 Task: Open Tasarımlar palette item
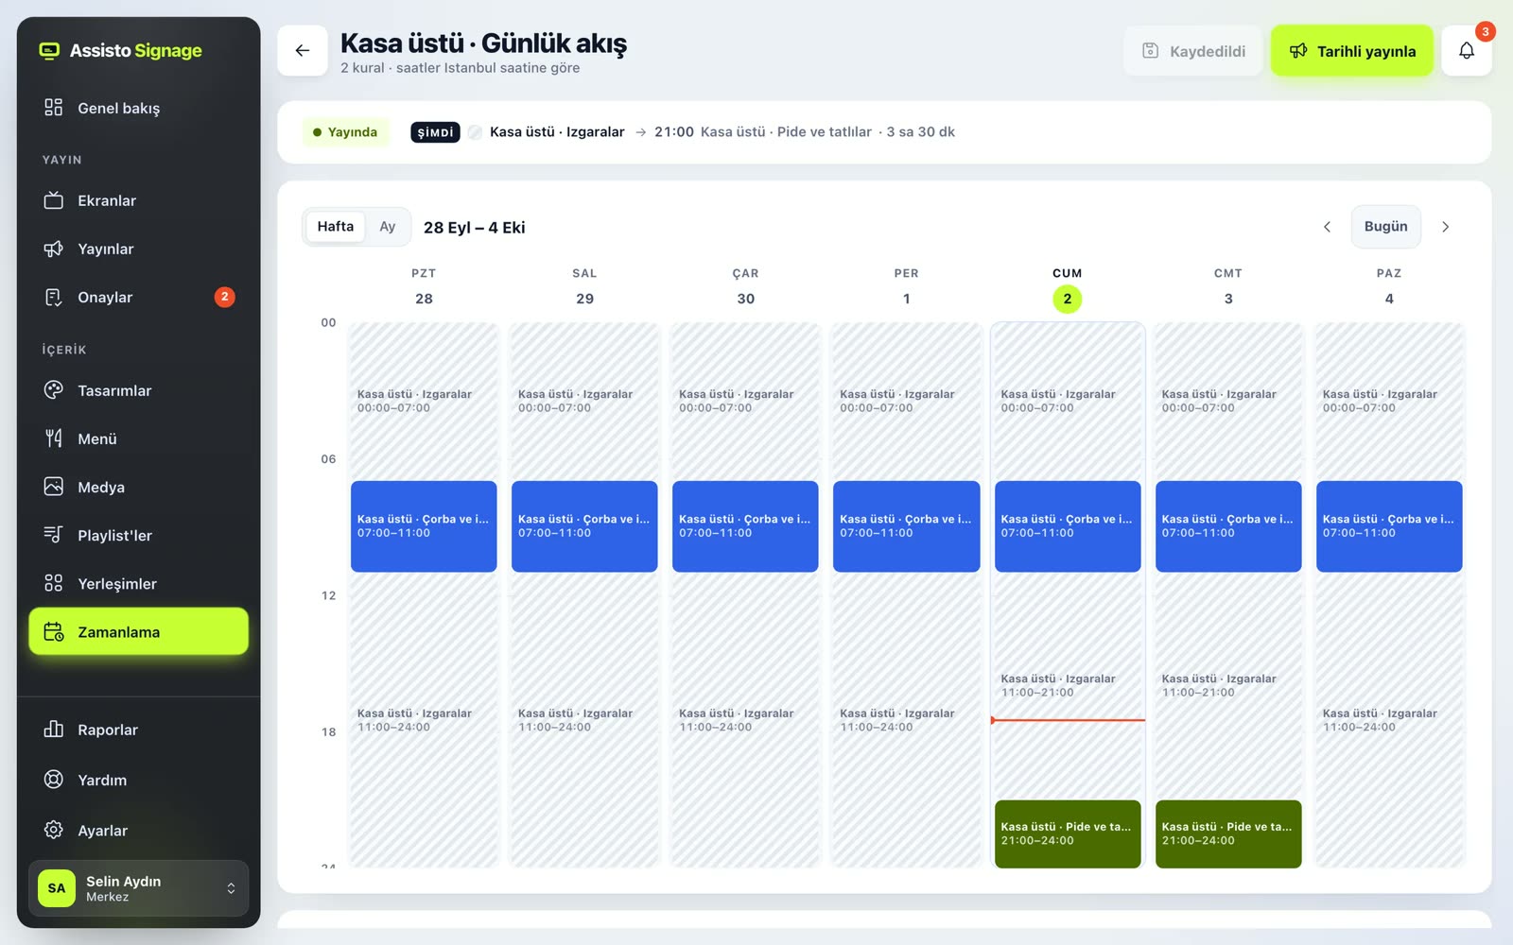[138, 390]
